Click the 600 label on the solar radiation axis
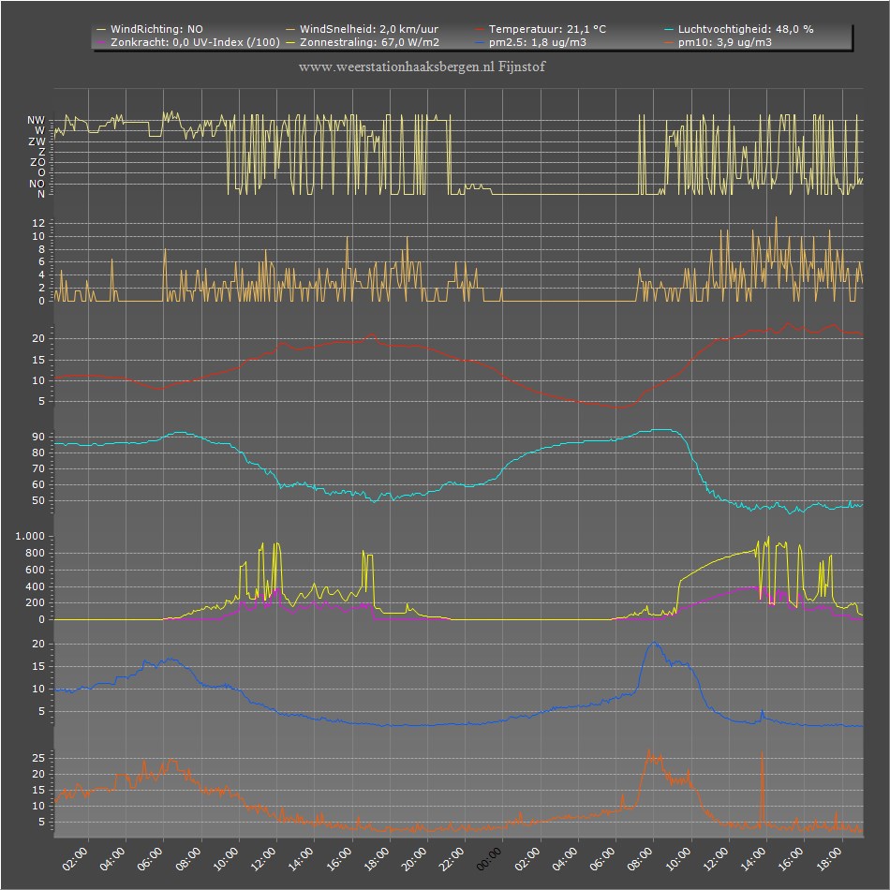The width and height of the screenshot is (890, 890). [36, 570]
